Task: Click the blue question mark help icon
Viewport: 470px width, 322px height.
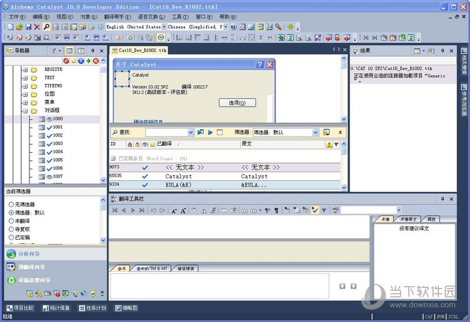Action: 233,27
